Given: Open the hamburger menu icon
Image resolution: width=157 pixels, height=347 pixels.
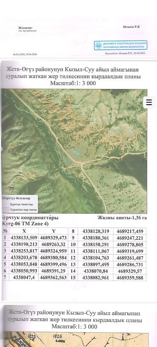Looking at the screenshot, I should (x=149, y=102).
